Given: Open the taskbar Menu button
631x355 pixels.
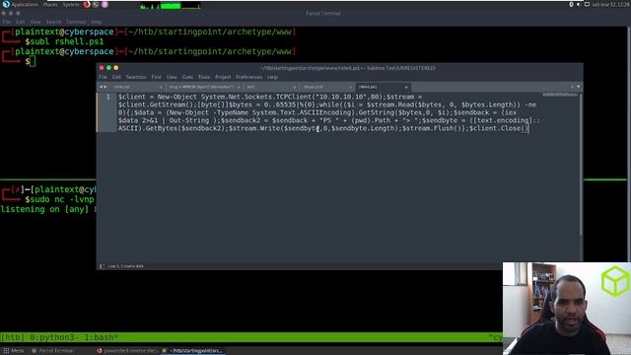Looking at the screenshot, I should pyautogui.click(x=14, y=351).
